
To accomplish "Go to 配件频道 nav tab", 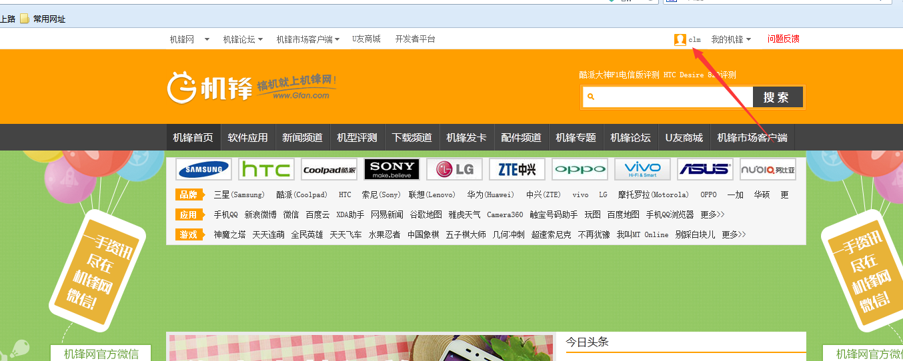I will (521, 137).
